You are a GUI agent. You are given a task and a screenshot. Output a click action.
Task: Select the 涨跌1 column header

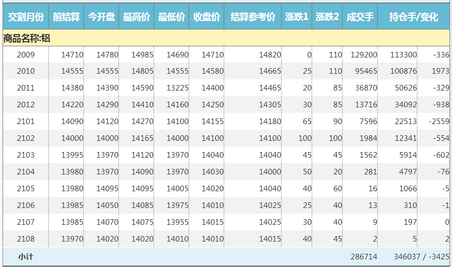[296, 17]
